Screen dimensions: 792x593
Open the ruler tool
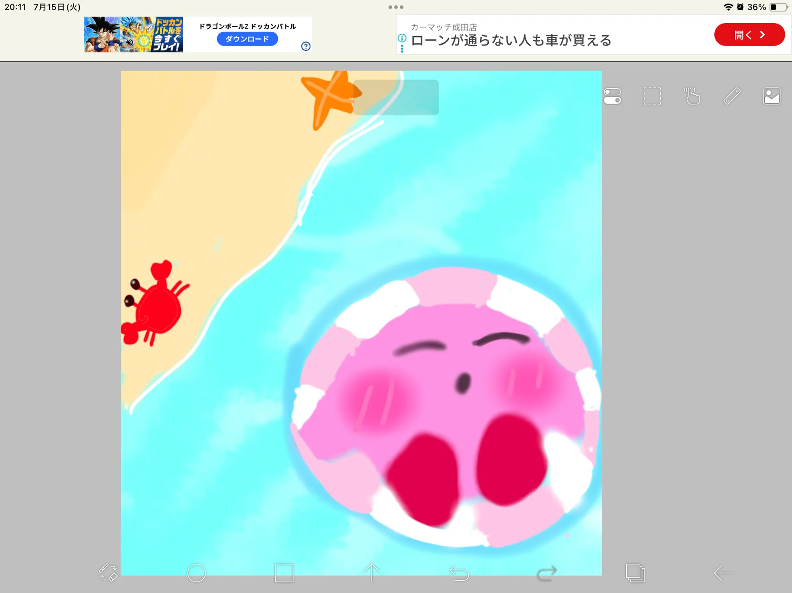coord(732,96)
